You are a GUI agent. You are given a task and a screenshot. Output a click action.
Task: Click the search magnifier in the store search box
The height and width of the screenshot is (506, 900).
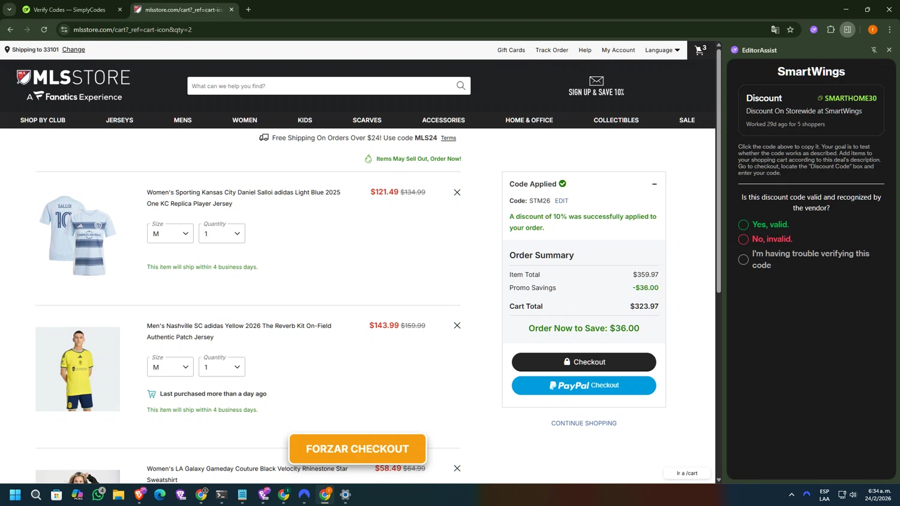pyautogui.click(x=461, y=86)
